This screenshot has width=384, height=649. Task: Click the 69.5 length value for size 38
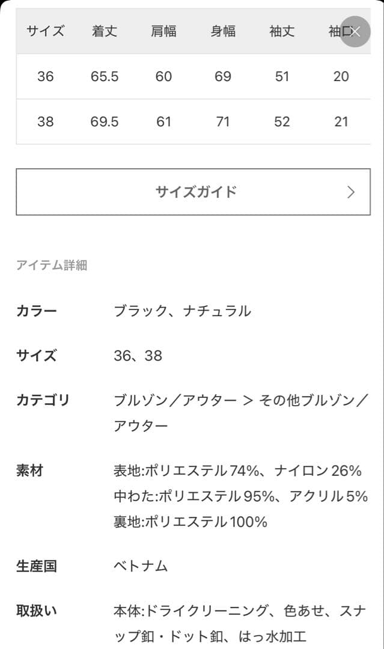[105, 121]
